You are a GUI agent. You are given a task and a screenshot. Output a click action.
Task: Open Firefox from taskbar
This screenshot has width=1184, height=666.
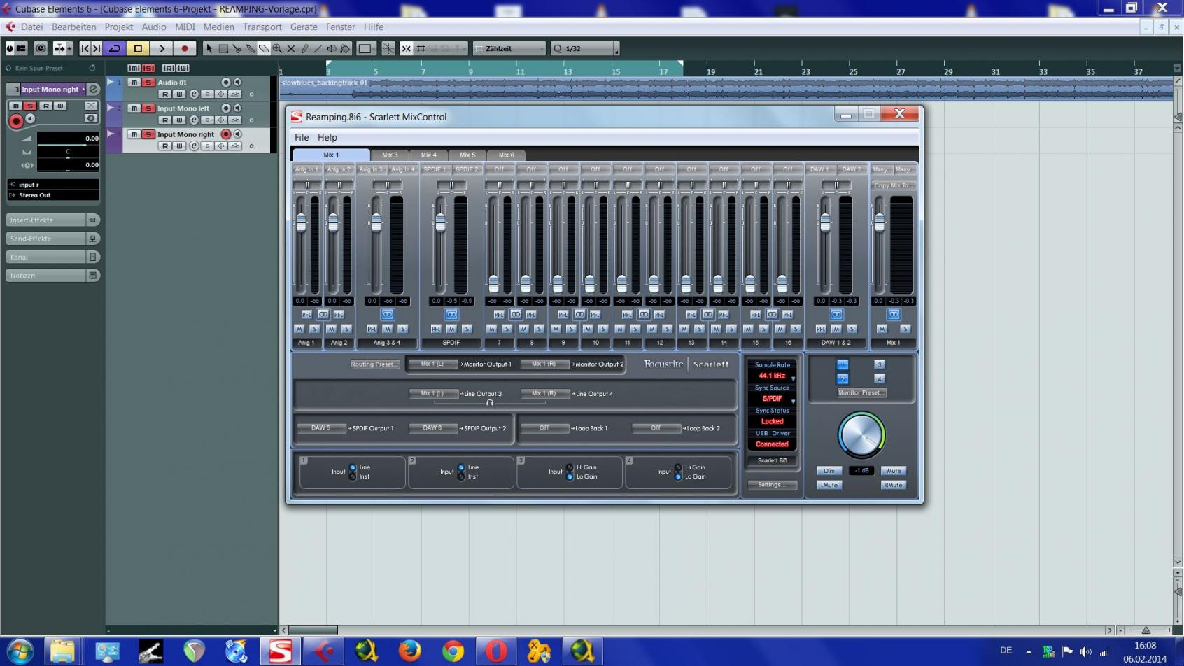tap(409, 651)
